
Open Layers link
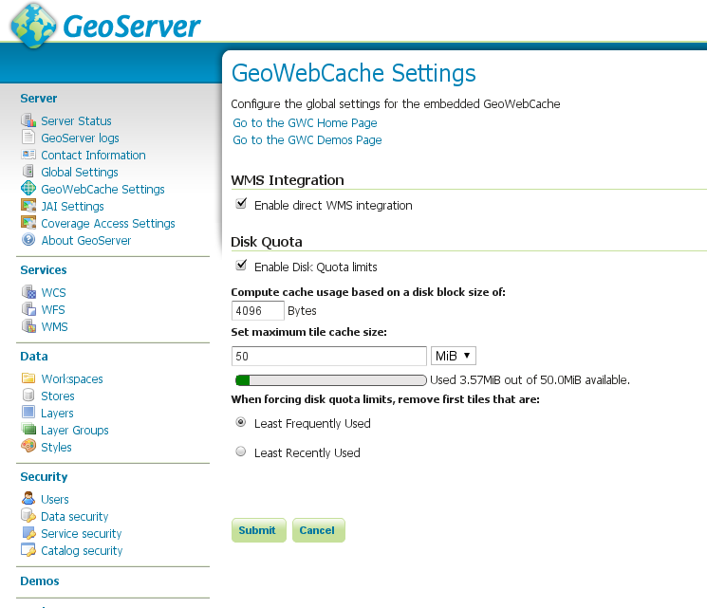(57, 414)
